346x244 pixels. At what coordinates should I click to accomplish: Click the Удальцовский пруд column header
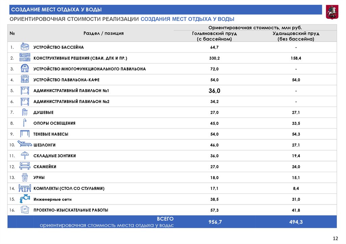[x=296, y=36]
